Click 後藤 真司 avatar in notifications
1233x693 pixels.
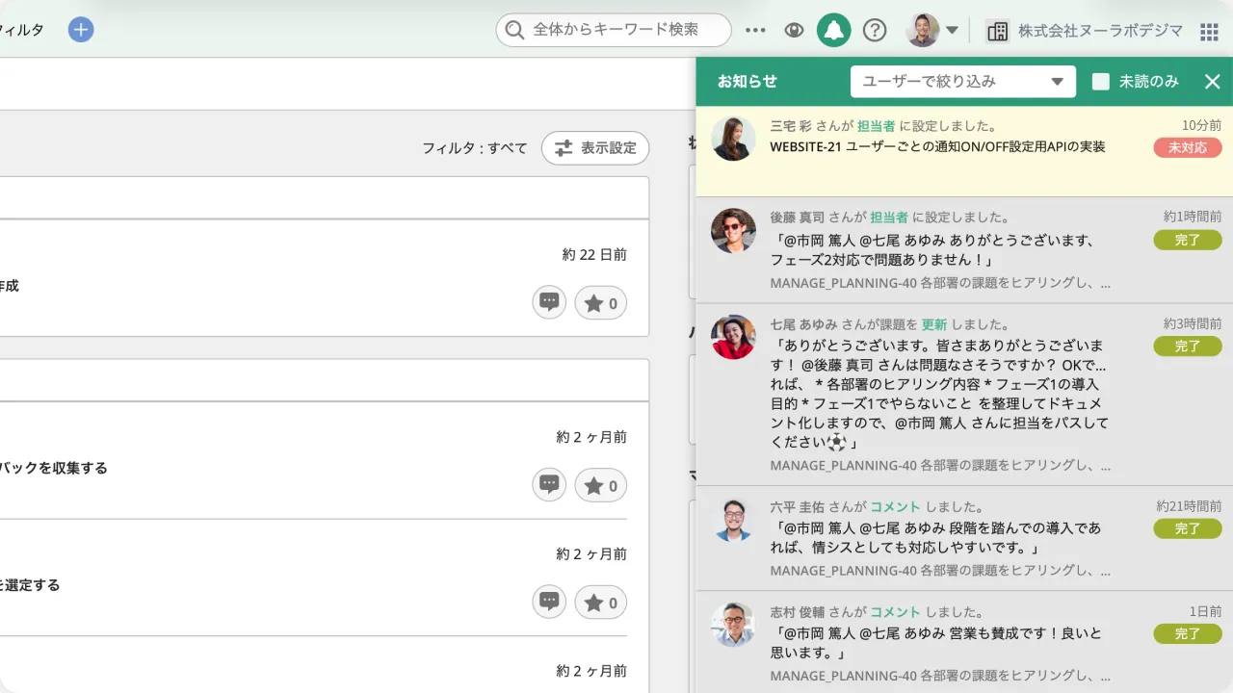pyautogui.click(x=733, y=230)
